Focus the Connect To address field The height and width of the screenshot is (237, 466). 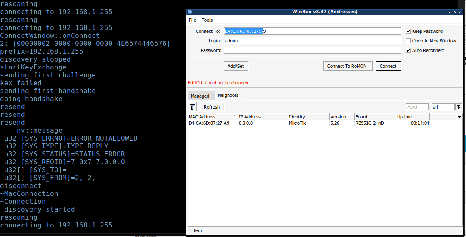tap(312, 31)
